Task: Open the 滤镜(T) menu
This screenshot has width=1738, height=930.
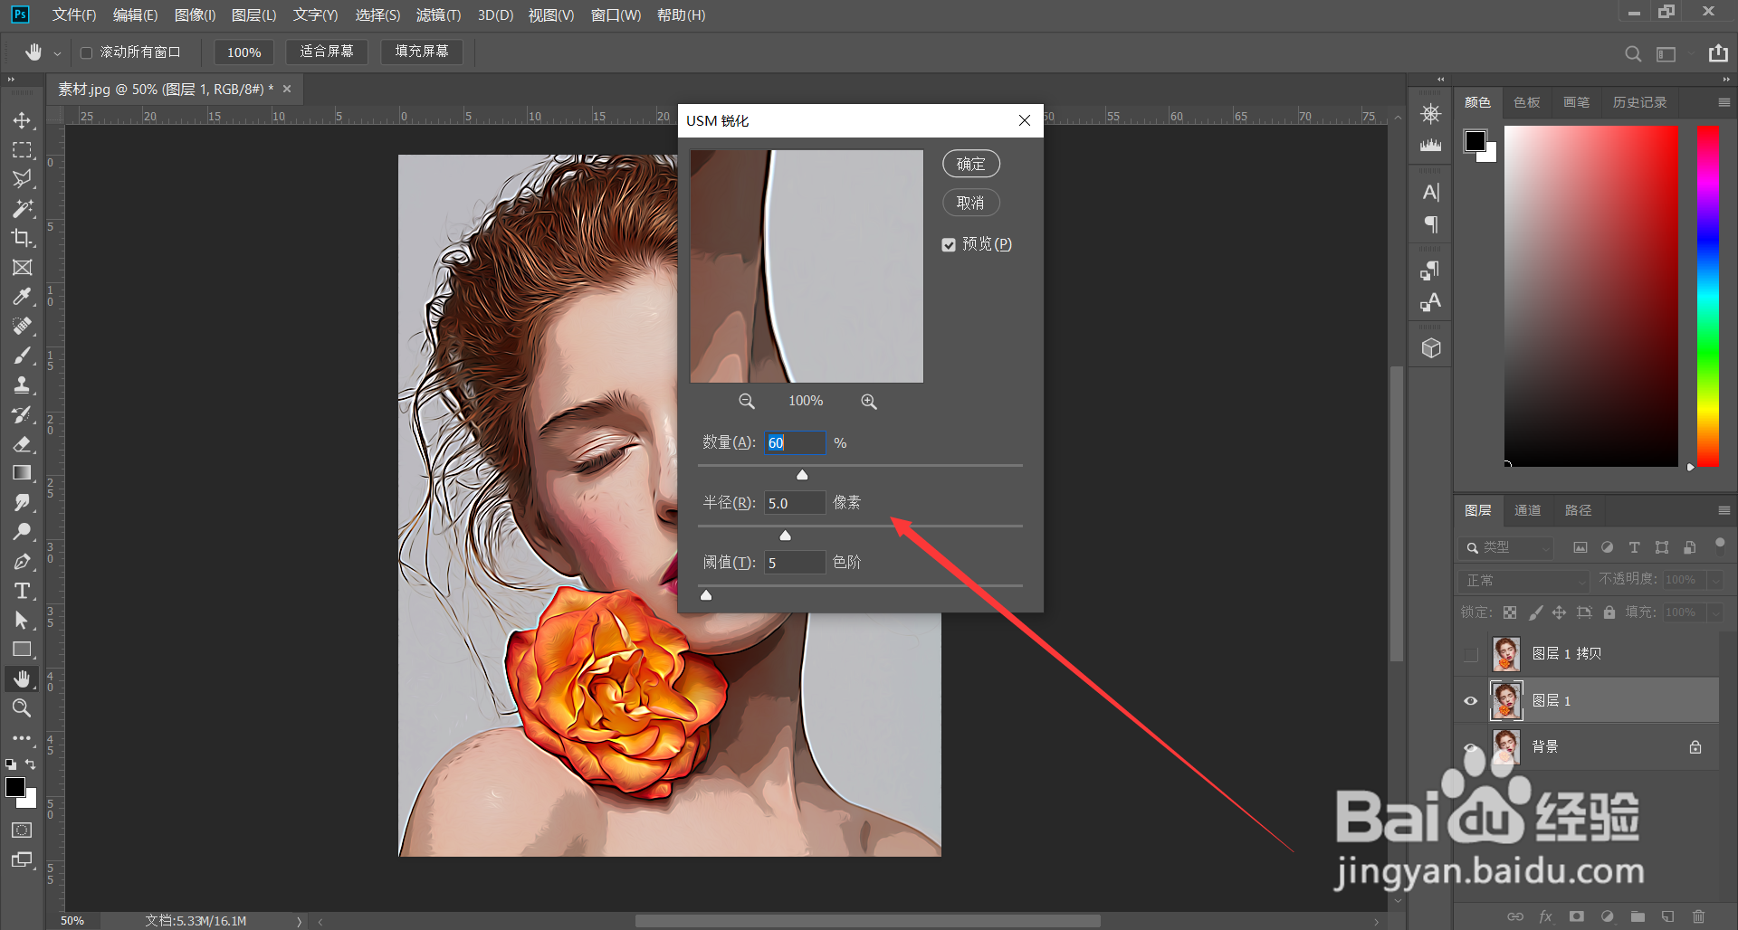Action: pos(438,15)
